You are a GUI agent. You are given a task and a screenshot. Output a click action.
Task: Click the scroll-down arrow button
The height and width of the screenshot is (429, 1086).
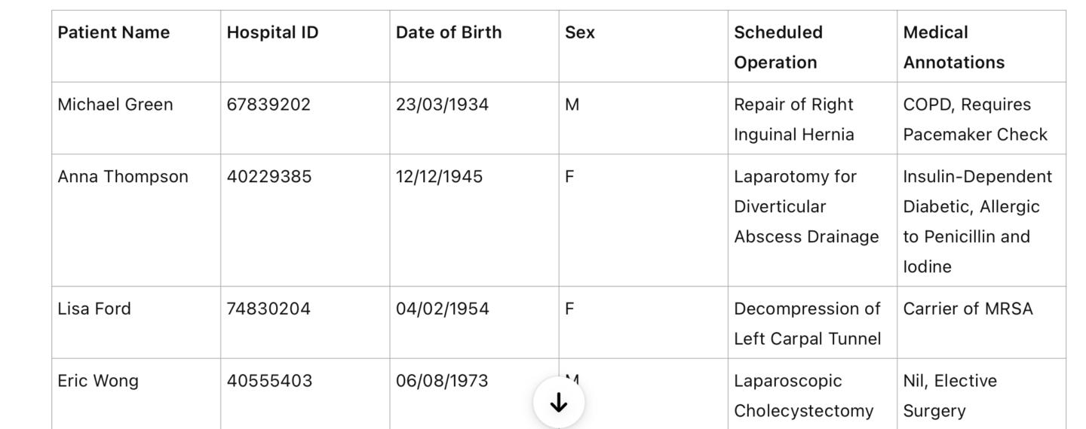click(558, 403)
